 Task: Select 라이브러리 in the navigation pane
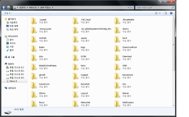pyautogui.click(x=13, y=36)
